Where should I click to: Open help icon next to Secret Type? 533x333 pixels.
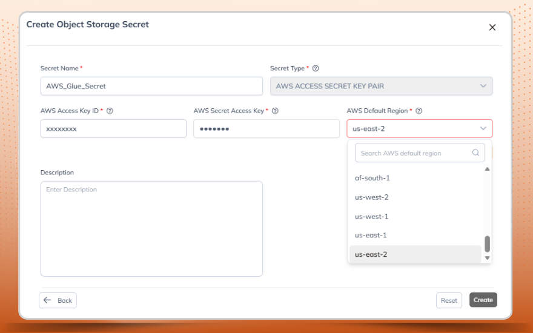pos(316,68)
